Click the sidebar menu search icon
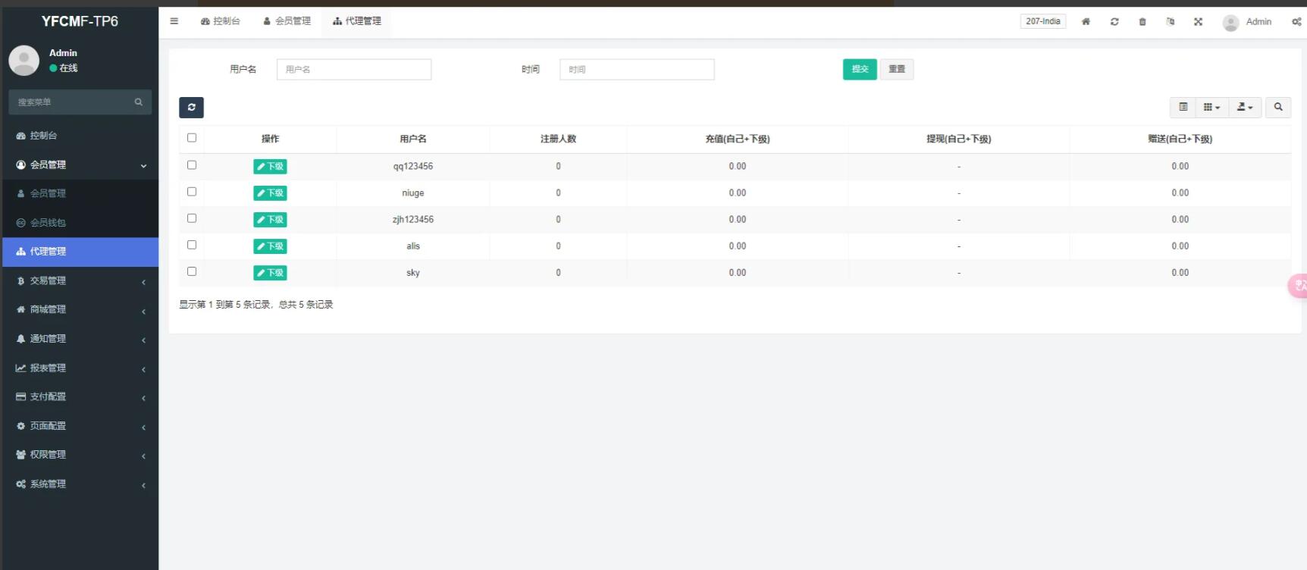 (x=139, y=102)
